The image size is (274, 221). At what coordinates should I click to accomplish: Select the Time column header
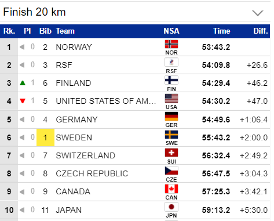(x=221, y=31)
